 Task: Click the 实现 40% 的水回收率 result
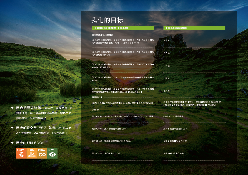[174, 154]
